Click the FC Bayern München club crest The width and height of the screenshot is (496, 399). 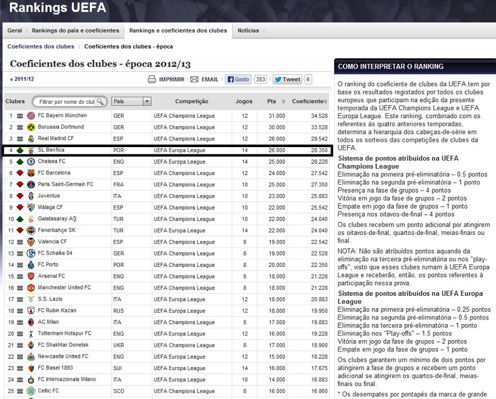[x=31, y=116]
